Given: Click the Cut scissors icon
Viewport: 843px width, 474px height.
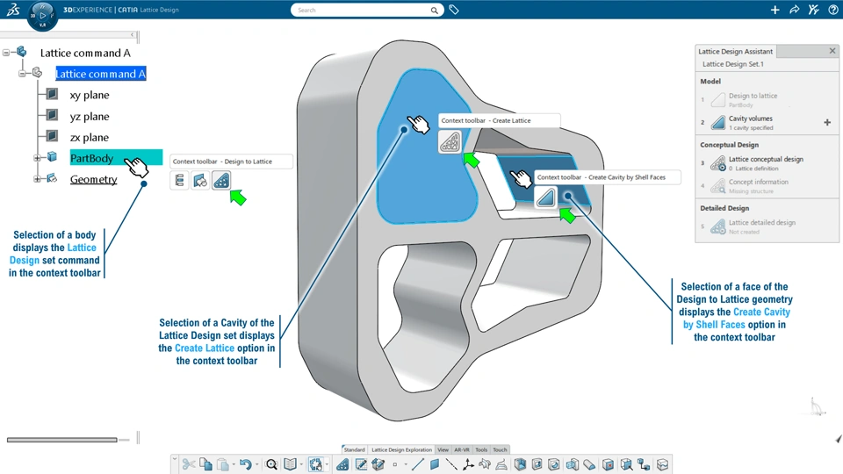Looking at the screenshot, I should 188,464.
